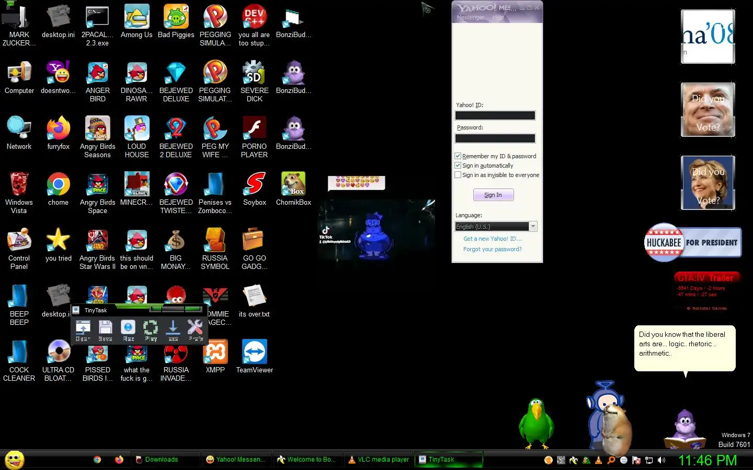Open the Control Panel desktop icon
Viewport: 753px width, 470px height.
[x=19, y=249]
